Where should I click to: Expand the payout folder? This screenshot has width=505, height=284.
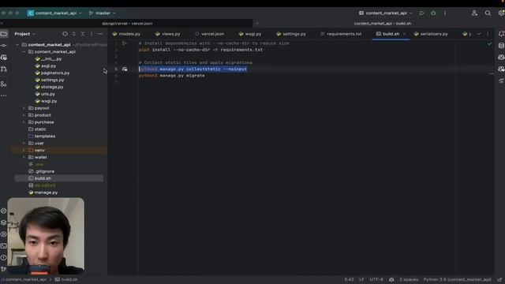[24, 108]
